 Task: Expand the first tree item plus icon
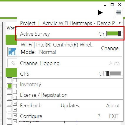pos(15,80)
